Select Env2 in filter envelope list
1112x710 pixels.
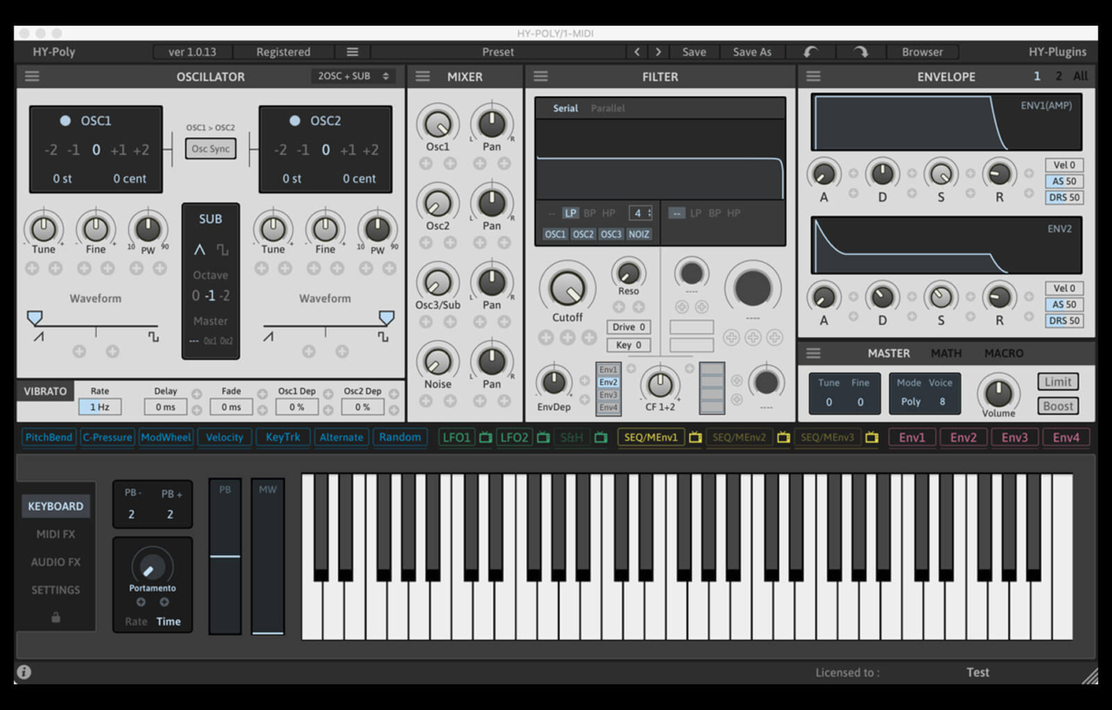click(x=608, y=382)
